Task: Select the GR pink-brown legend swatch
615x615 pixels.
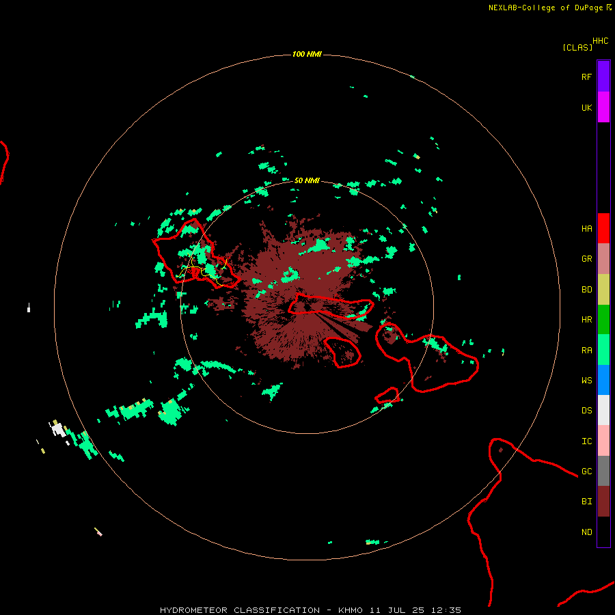Action: coord(603,259)
